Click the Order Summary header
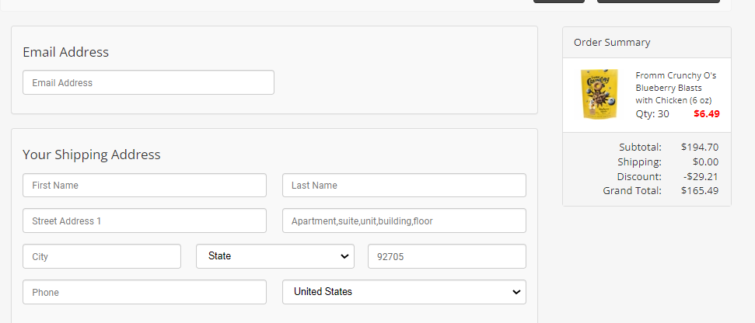755x323 pixels. (612, 42)
